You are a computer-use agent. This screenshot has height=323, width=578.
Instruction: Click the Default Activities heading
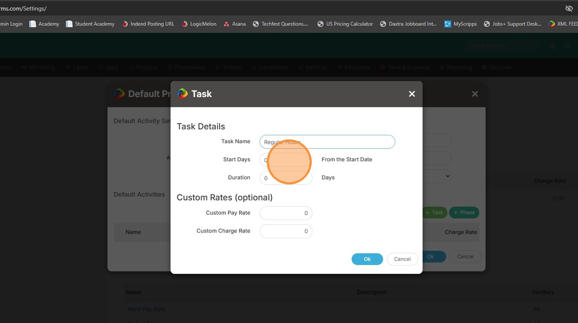click(139, 194)
